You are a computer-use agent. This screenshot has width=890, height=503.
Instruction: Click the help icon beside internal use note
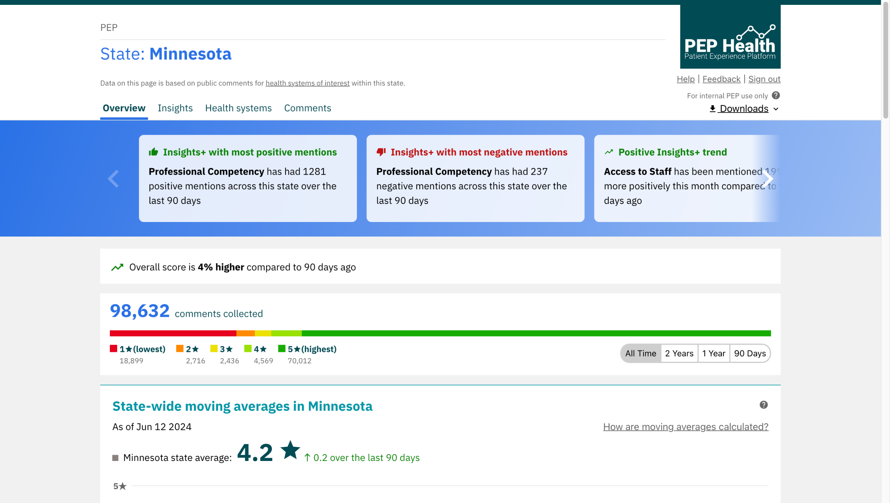pyautogui.click(x=776, y=96)
